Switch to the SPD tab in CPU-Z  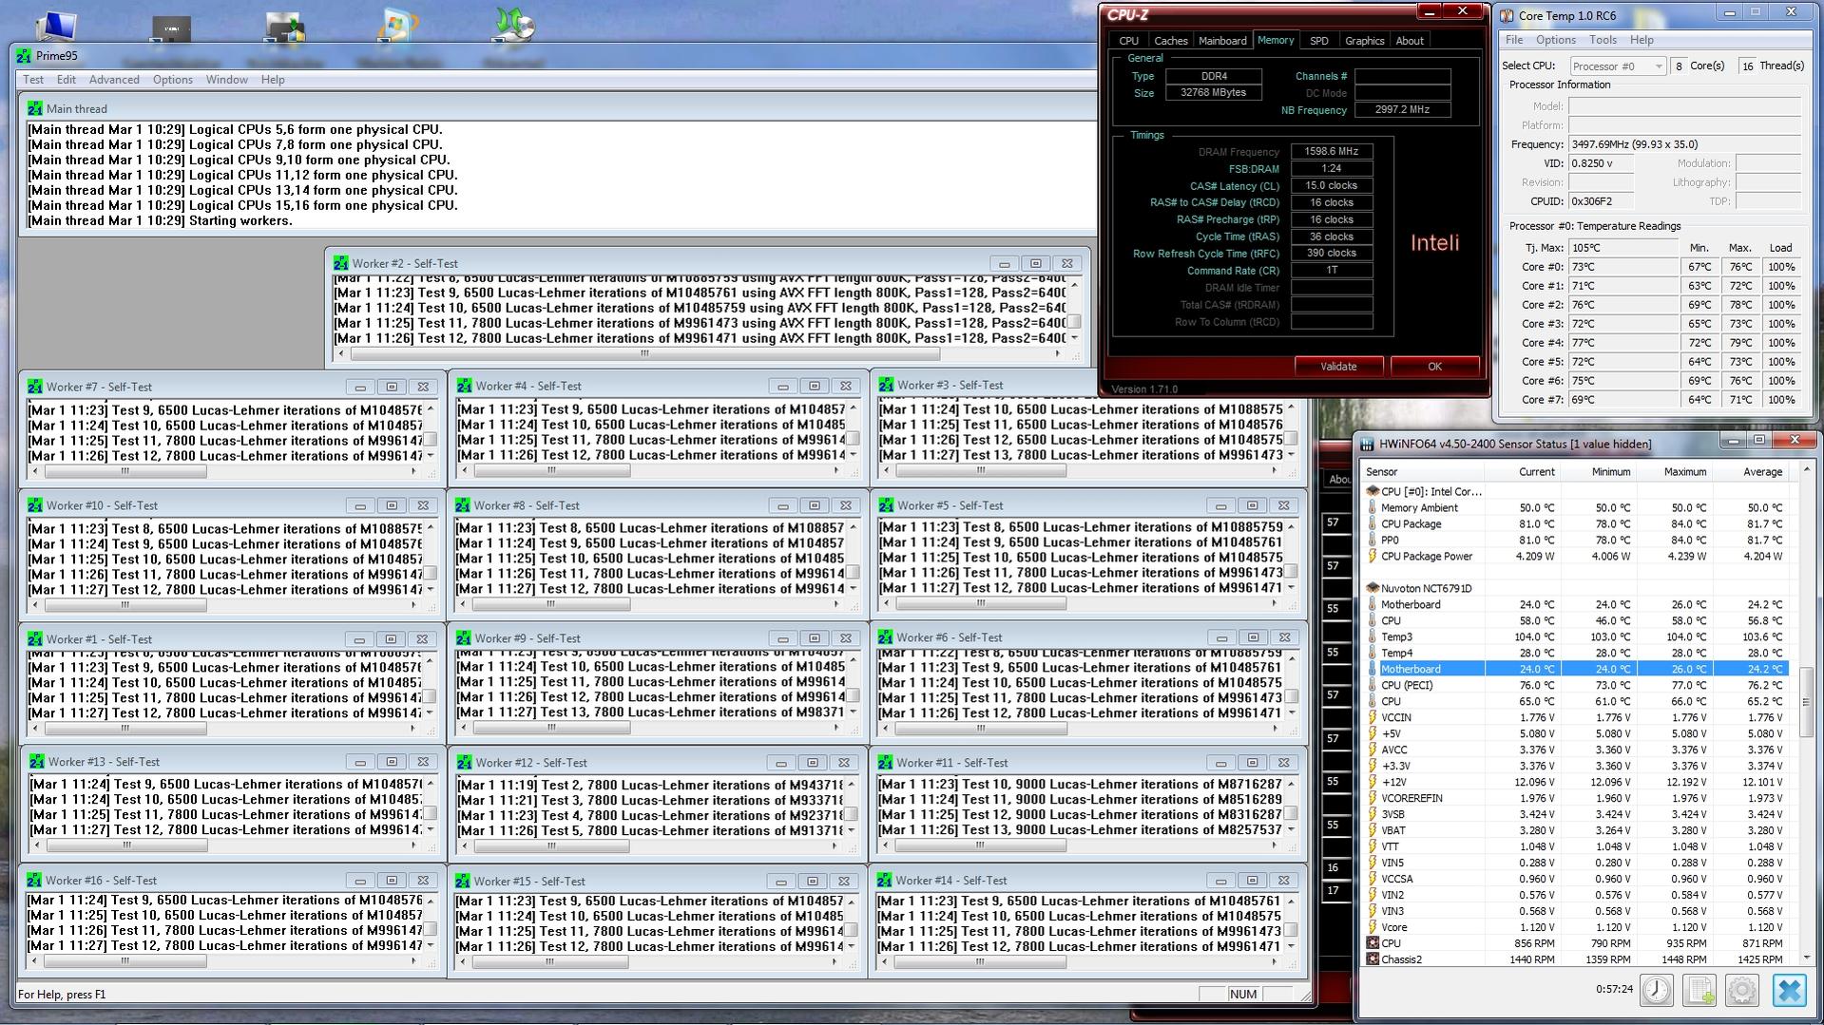1319,41
